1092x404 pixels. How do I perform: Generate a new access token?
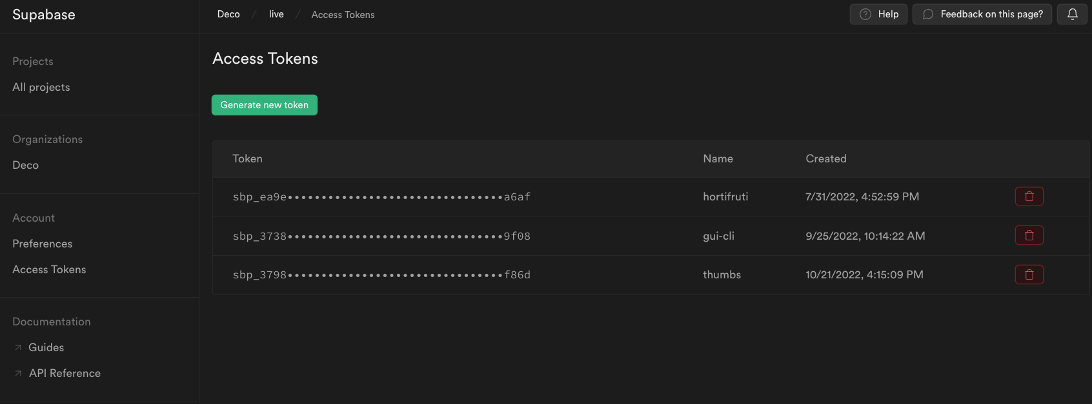(264, 105)
